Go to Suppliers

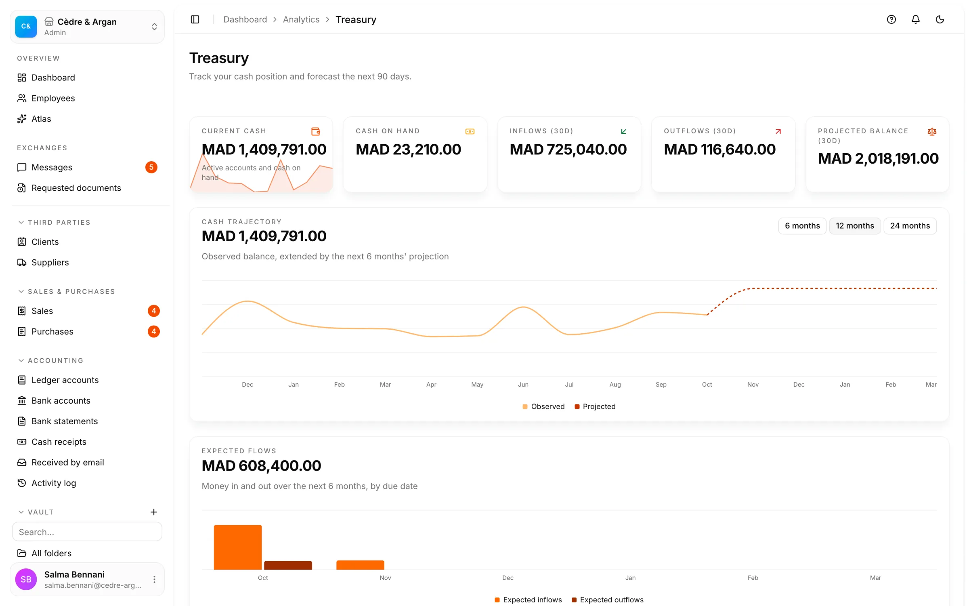87,262
